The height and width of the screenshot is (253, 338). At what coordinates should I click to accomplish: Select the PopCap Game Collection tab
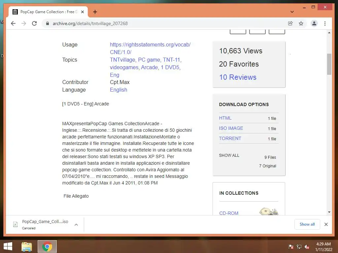(48, 12)
